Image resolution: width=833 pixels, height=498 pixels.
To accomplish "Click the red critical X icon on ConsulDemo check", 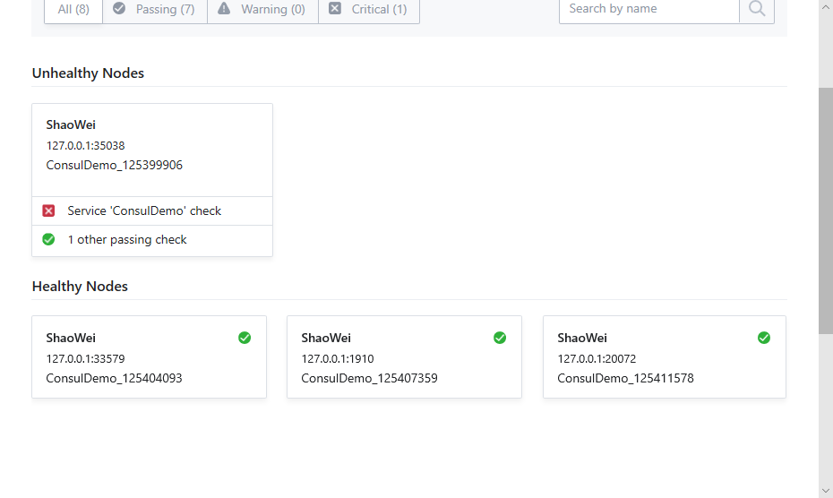I will (49, 210).
